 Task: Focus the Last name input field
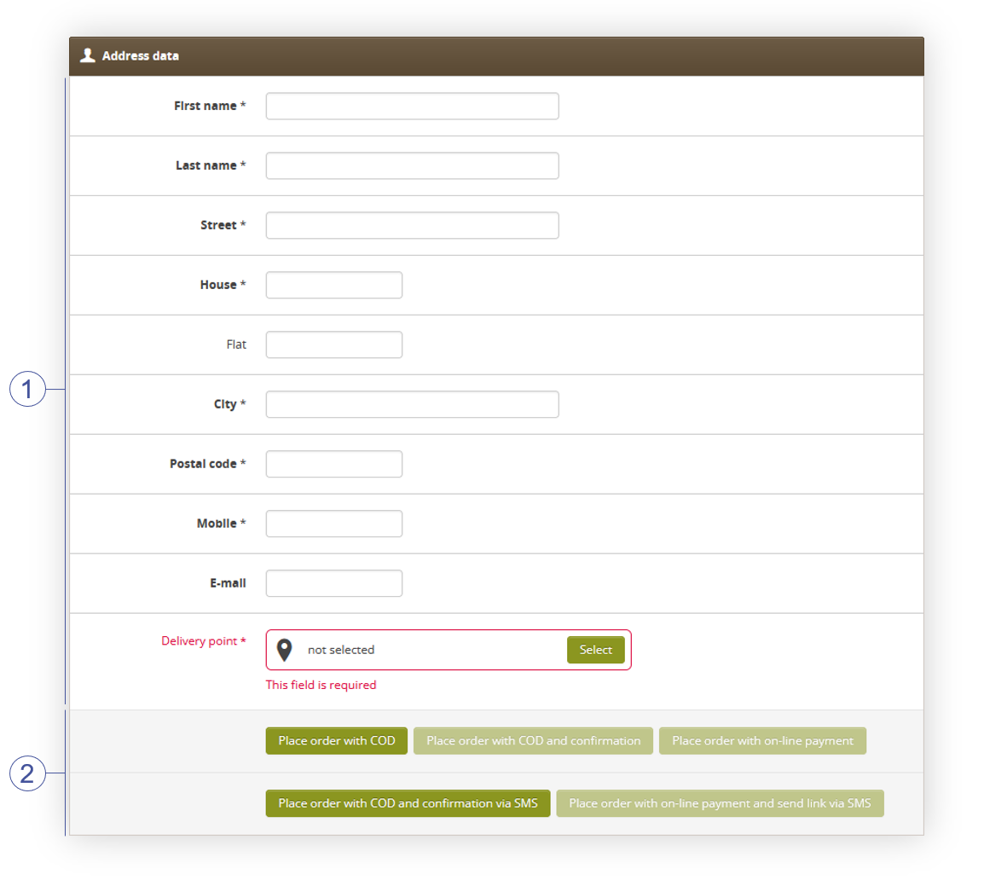(413, 165)
